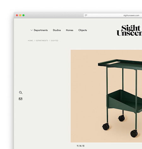
Task: Follow the HOME breadcrumb link
Action: (x=30, y=41)
